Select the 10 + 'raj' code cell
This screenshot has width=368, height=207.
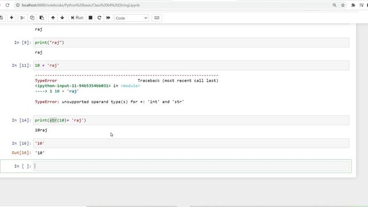coord(191,65)
